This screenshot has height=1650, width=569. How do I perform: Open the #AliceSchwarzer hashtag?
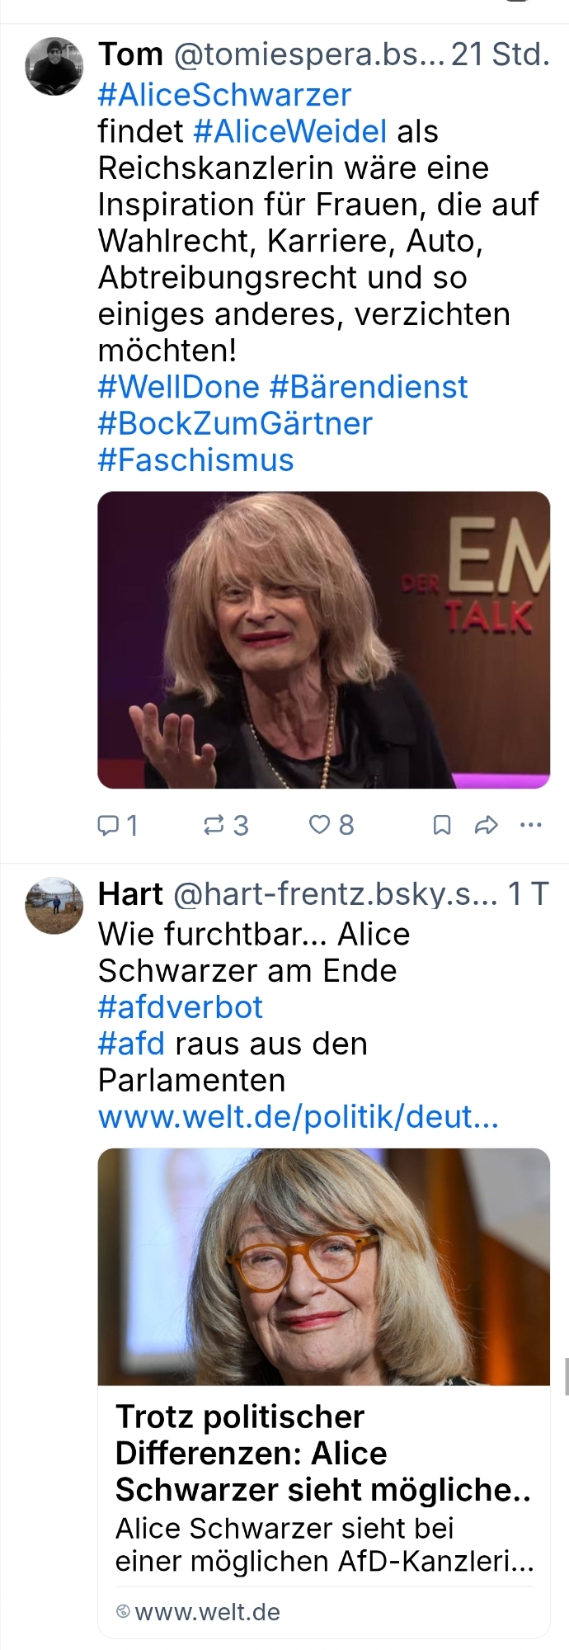click(224, 95)
